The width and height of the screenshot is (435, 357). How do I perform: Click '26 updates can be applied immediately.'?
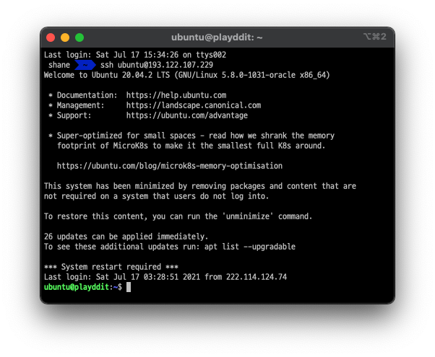(126, 237)
